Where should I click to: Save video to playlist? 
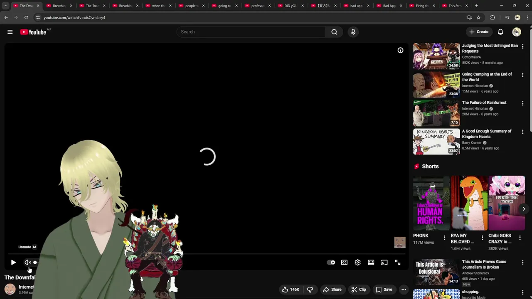[x=384, y=289]
